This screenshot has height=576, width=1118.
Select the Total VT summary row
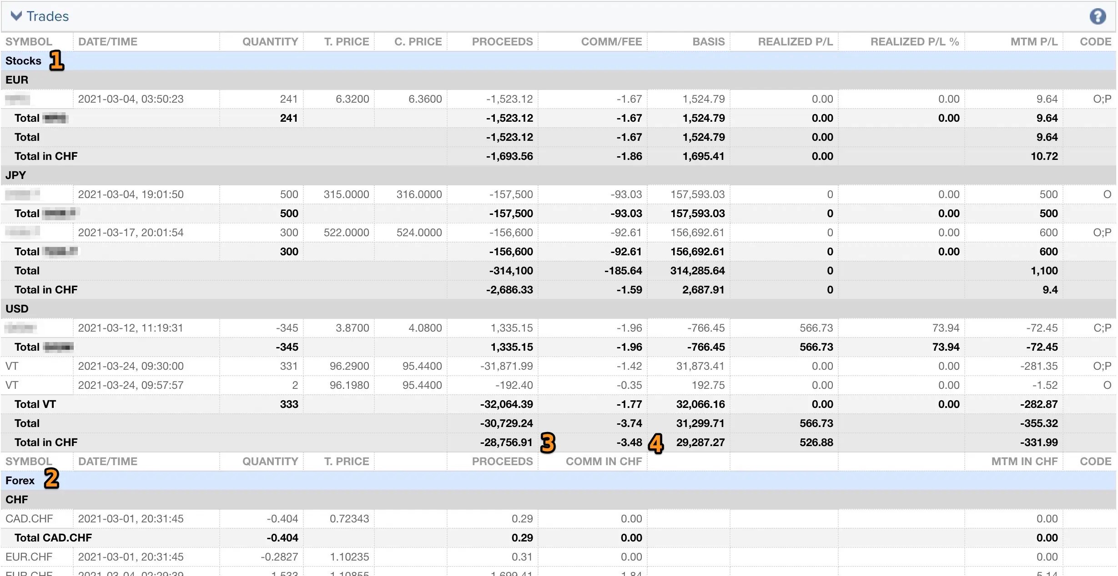coord(35,404)
